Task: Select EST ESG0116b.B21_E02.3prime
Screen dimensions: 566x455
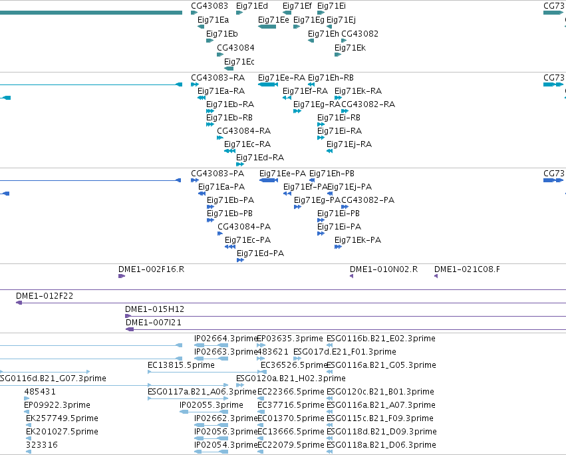Action: [x=381, y=339]
